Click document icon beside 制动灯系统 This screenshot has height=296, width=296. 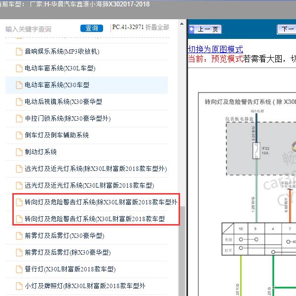pos(19,152)
